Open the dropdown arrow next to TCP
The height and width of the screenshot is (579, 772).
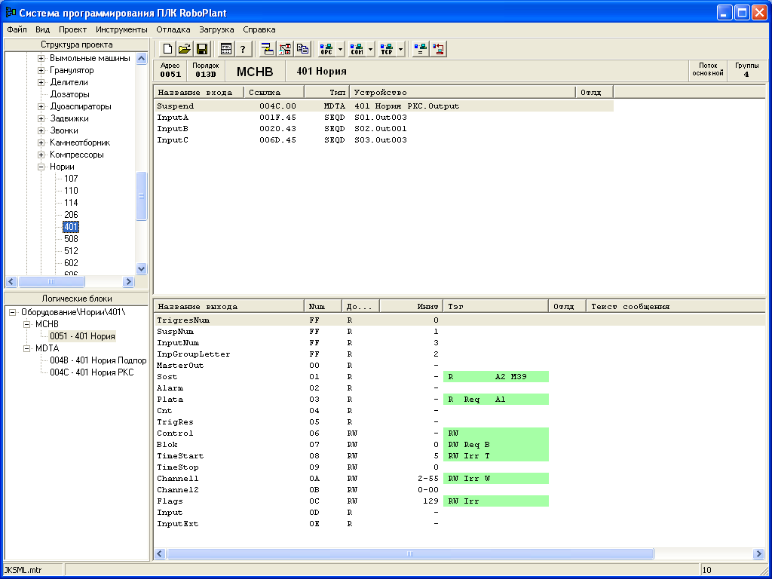pos(401,49)
